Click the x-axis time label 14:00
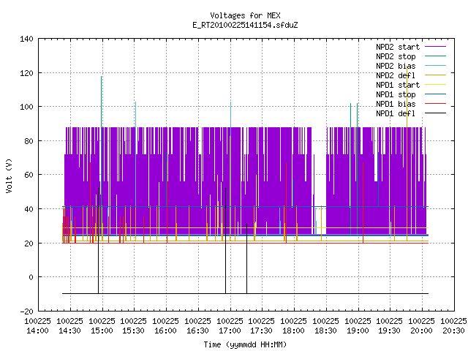This screenshot has width=468, height=351. click(37, 331)
